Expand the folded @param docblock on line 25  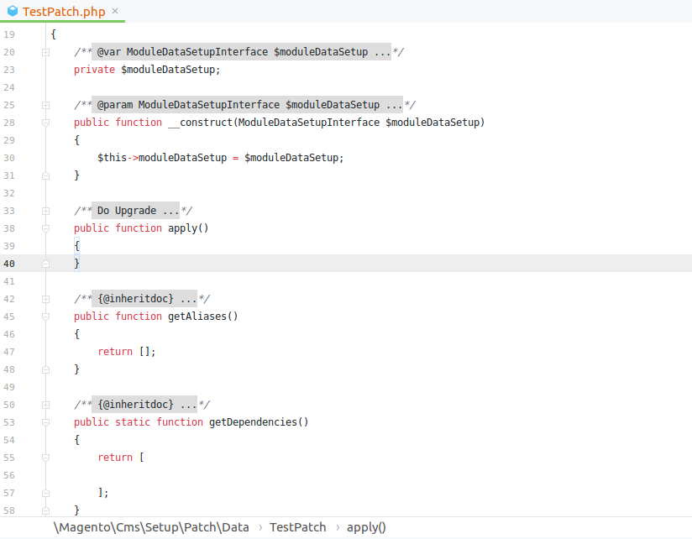(x=45, y=106)
